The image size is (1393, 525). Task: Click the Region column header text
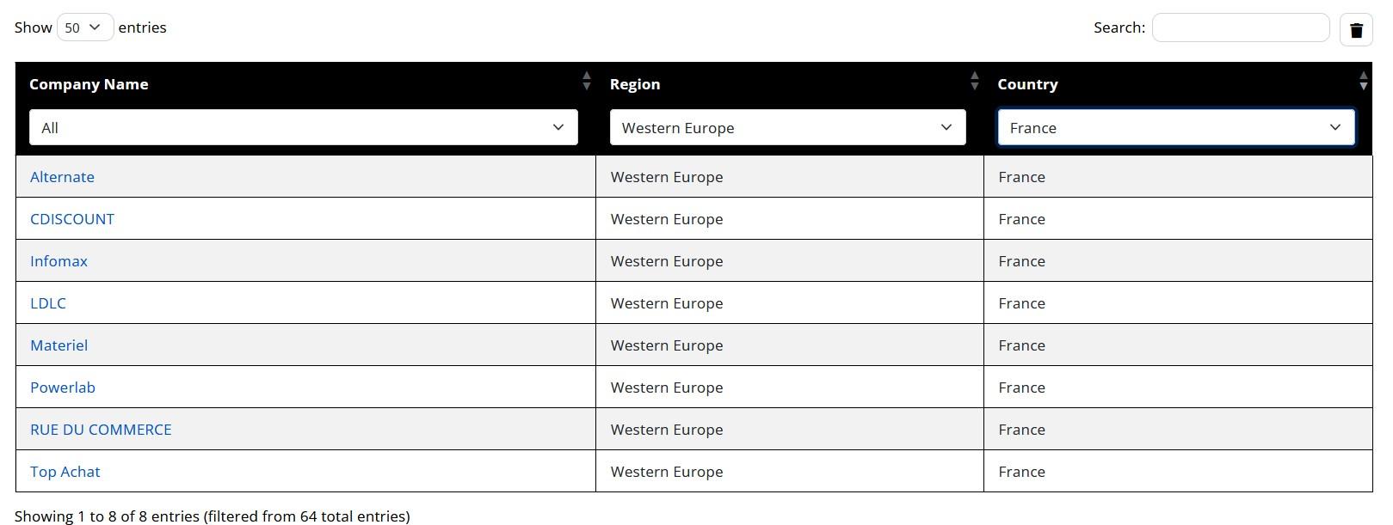(635, 84)
